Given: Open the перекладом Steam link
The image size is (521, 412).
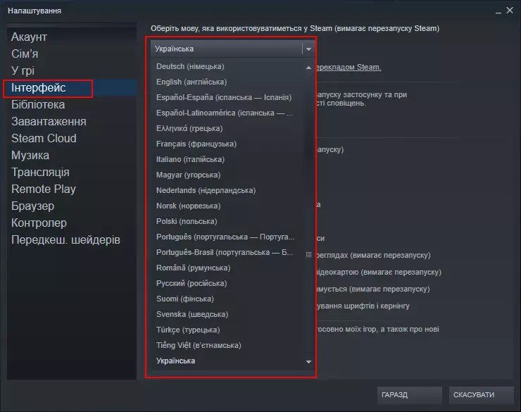Looking at the screenshot, I should click(349, 68).
